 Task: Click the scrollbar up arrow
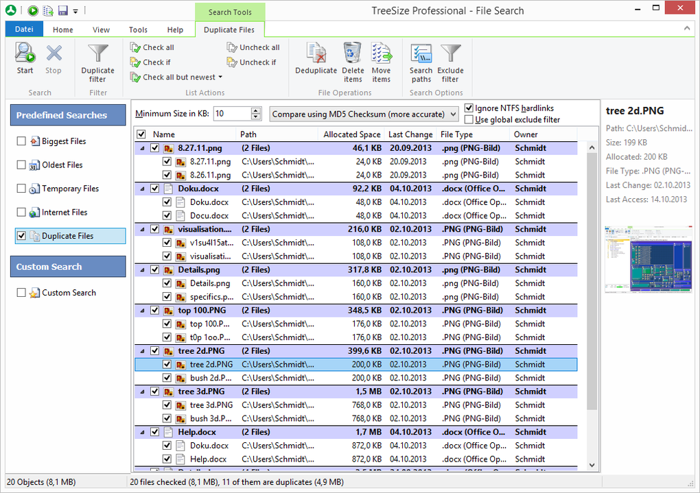tap(592, 147)
